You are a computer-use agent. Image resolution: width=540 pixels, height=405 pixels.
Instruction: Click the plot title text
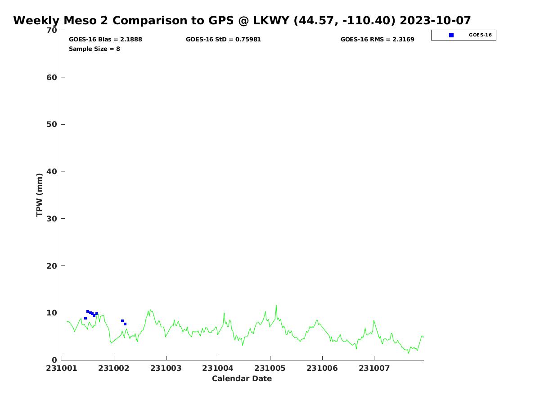pos(242,21)
